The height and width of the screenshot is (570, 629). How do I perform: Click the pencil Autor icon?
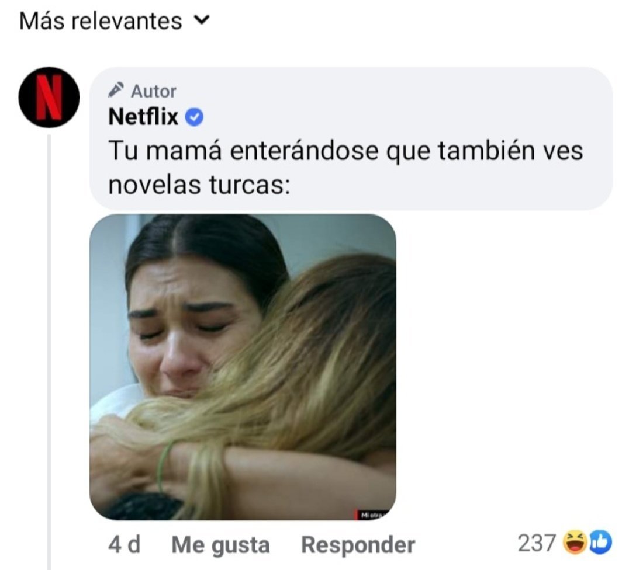(x=116, y=90)
